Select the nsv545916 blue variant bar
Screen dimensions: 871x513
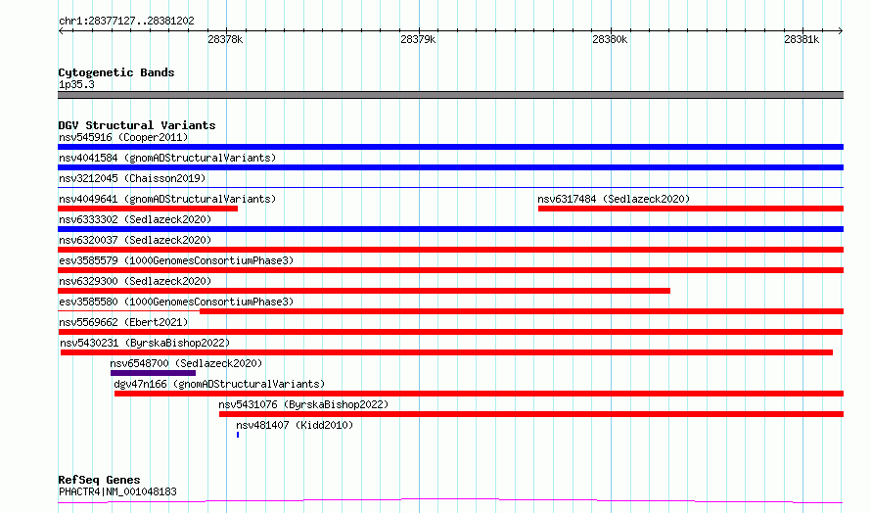click(450, 147)
